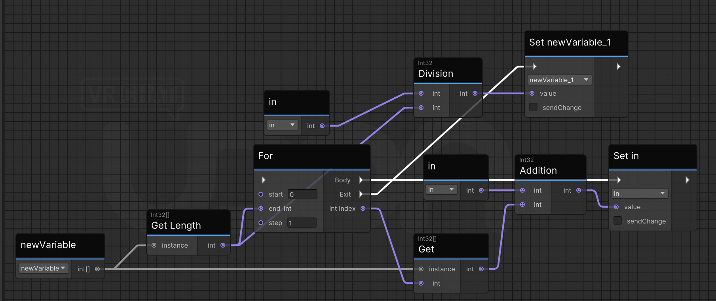The height and width of the screenshot is (301, 716).
Task: Click the flow output arrow on Set in node
Action: (x=688, y=180)
